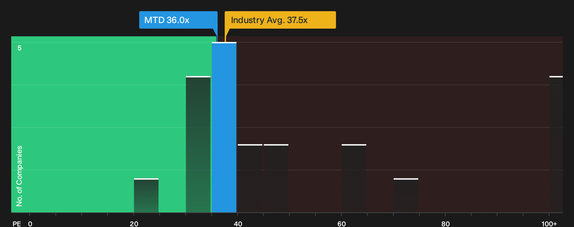This screenshot has width=574, height=227.
Task: Click the 'PE' axis title
Action: (16, 224)
